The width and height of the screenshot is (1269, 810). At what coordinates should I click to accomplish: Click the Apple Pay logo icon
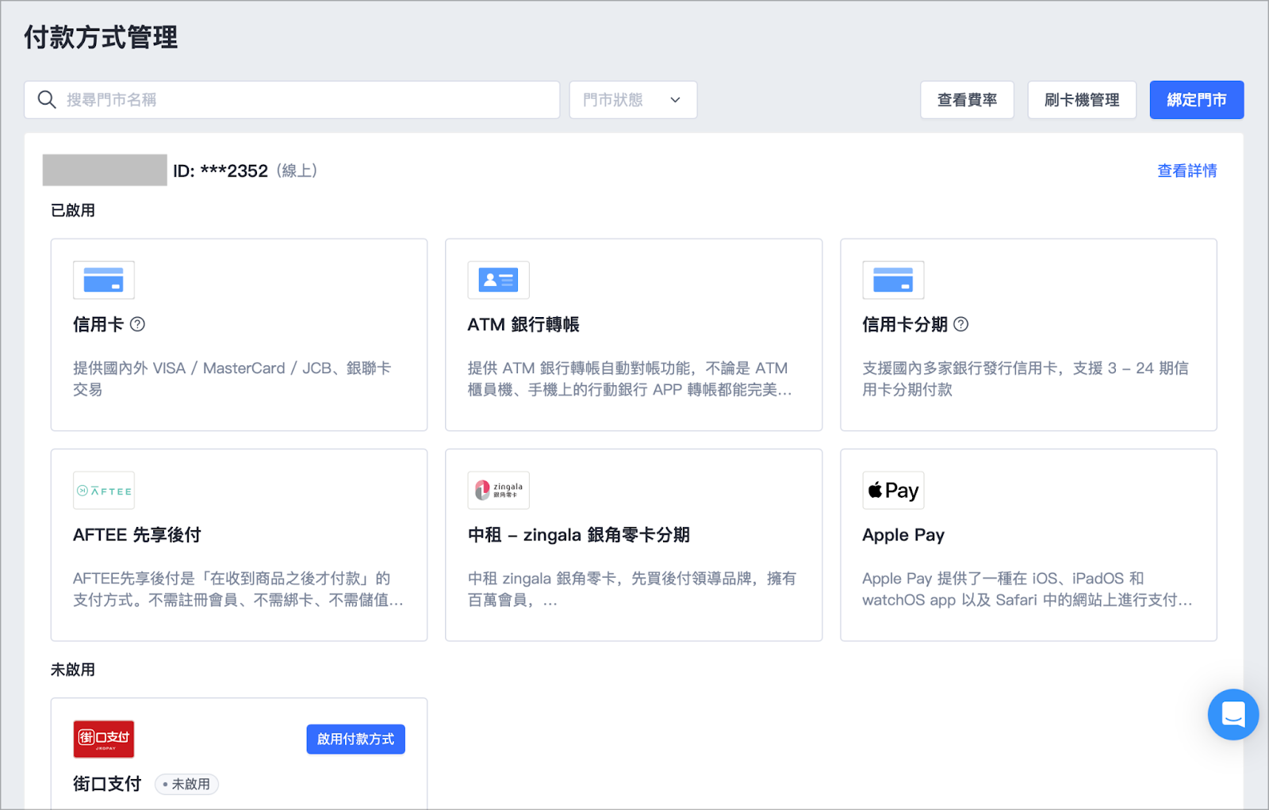[x=893, y=491]
